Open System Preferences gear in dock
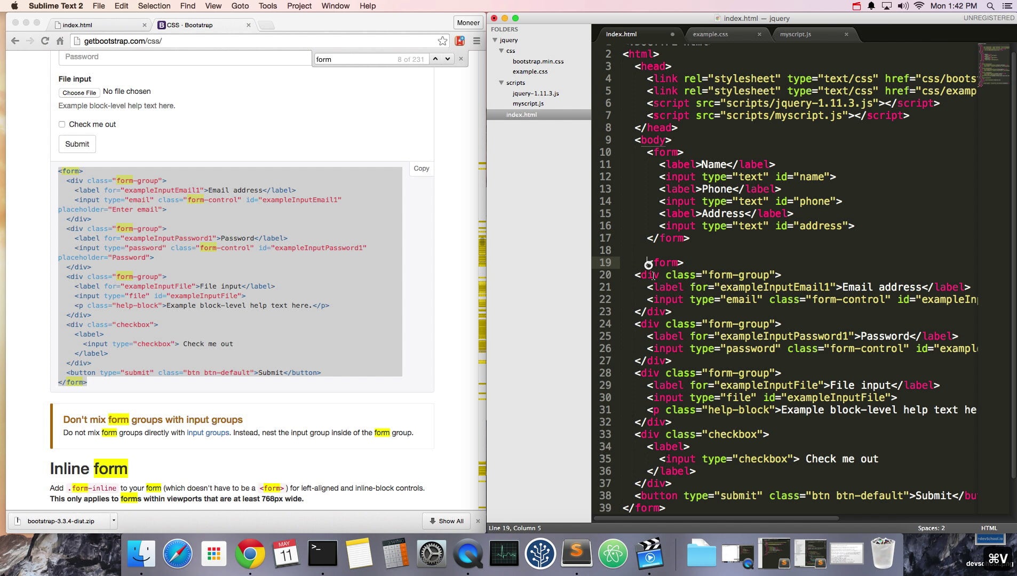 click(x=431, y=554)
